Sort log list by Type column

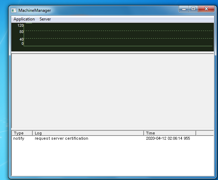coord(22,133)
